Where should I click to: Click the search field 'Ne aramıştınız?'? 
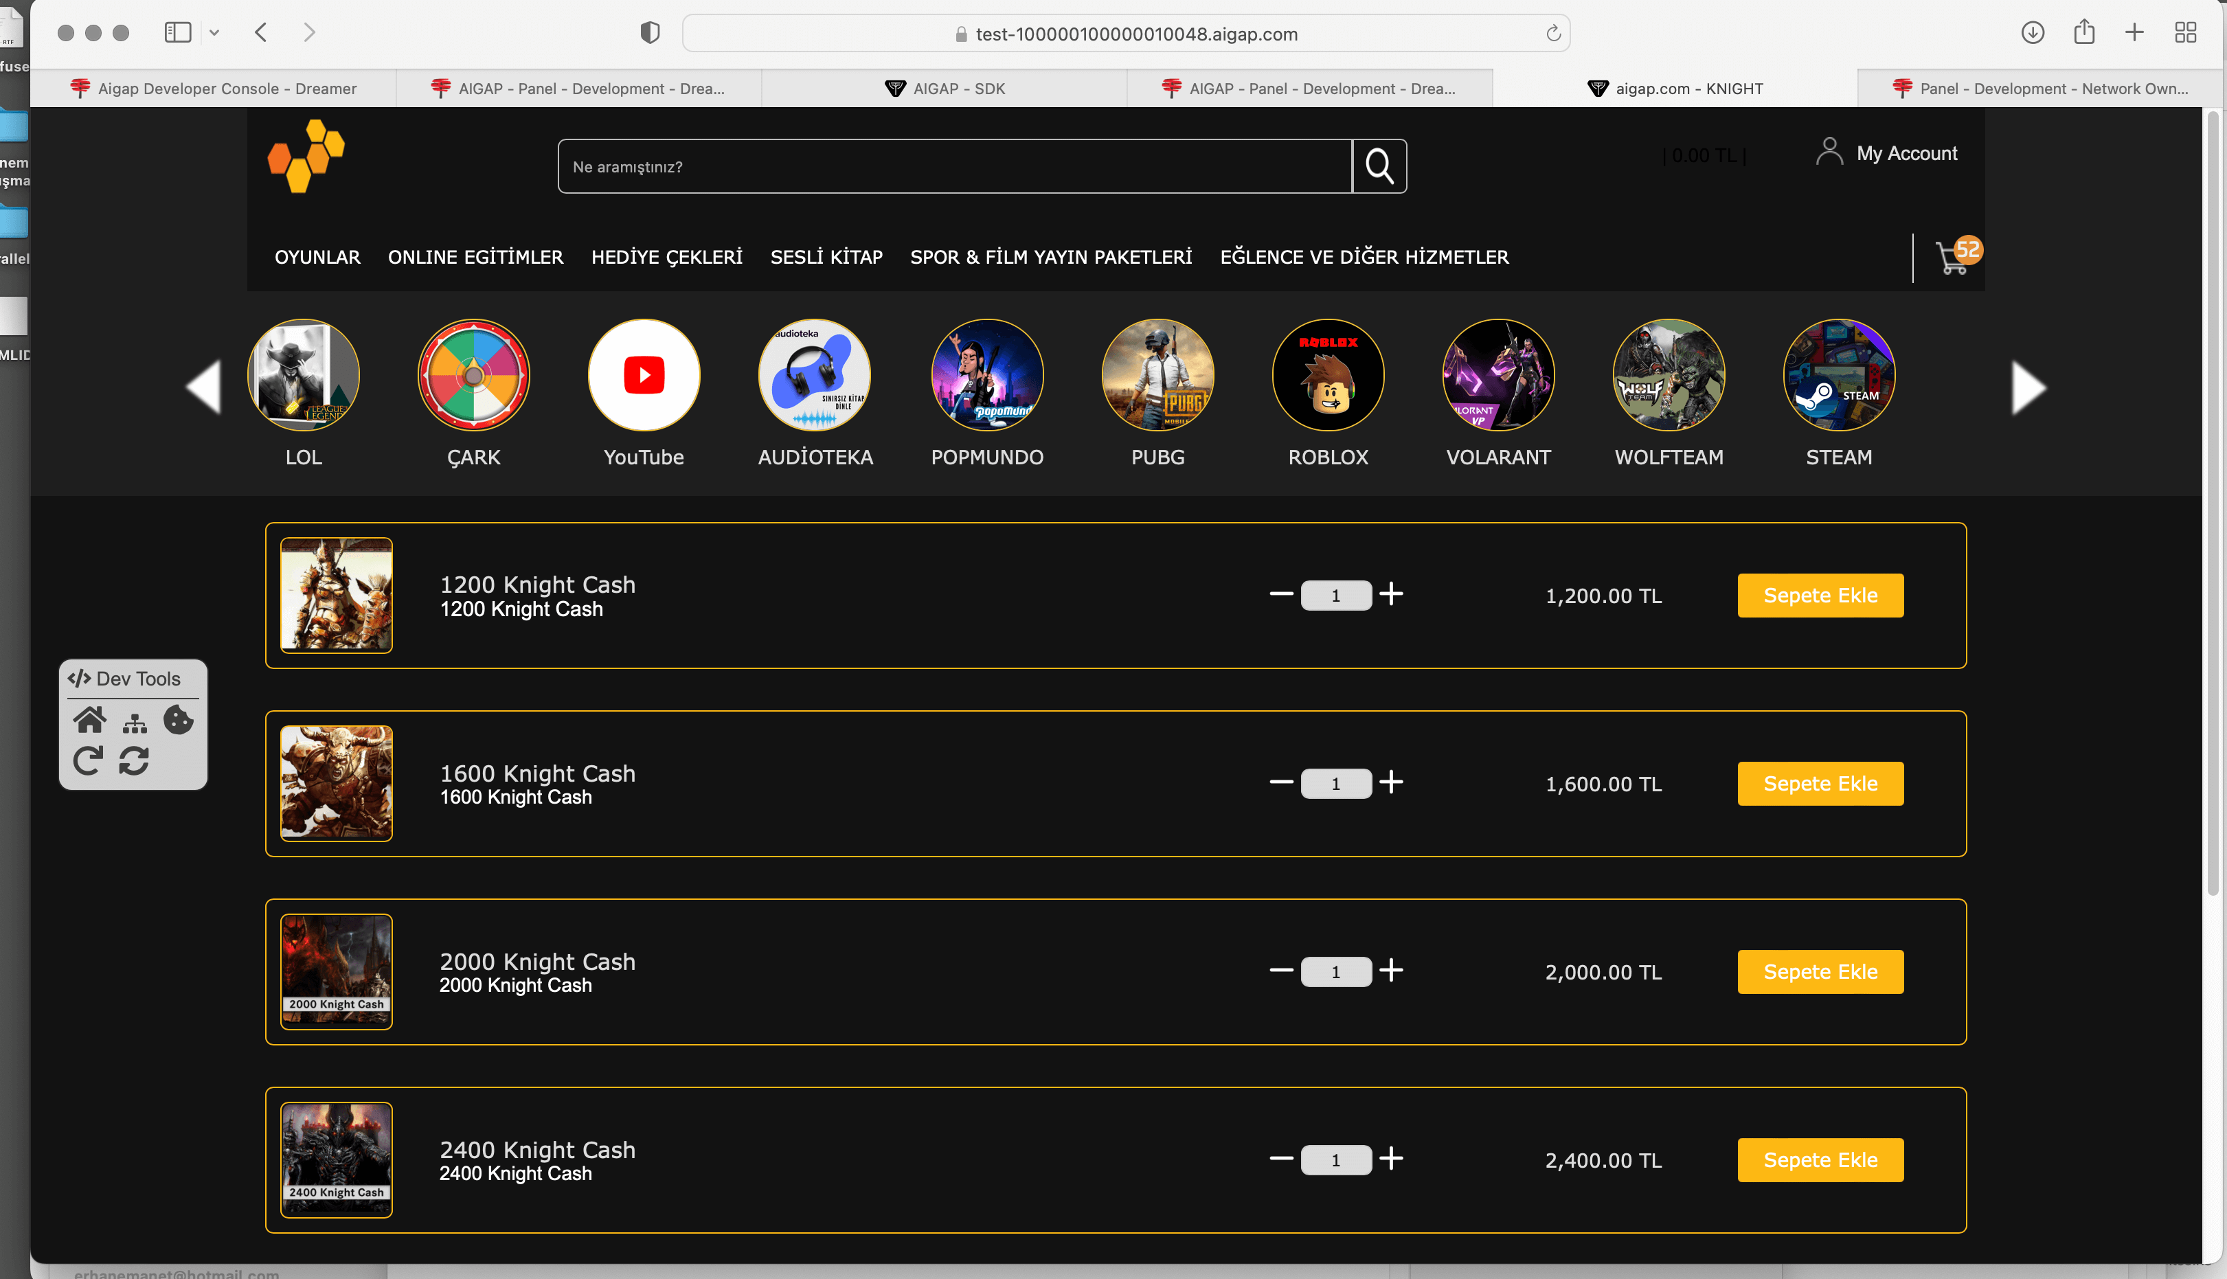point(954,166)
